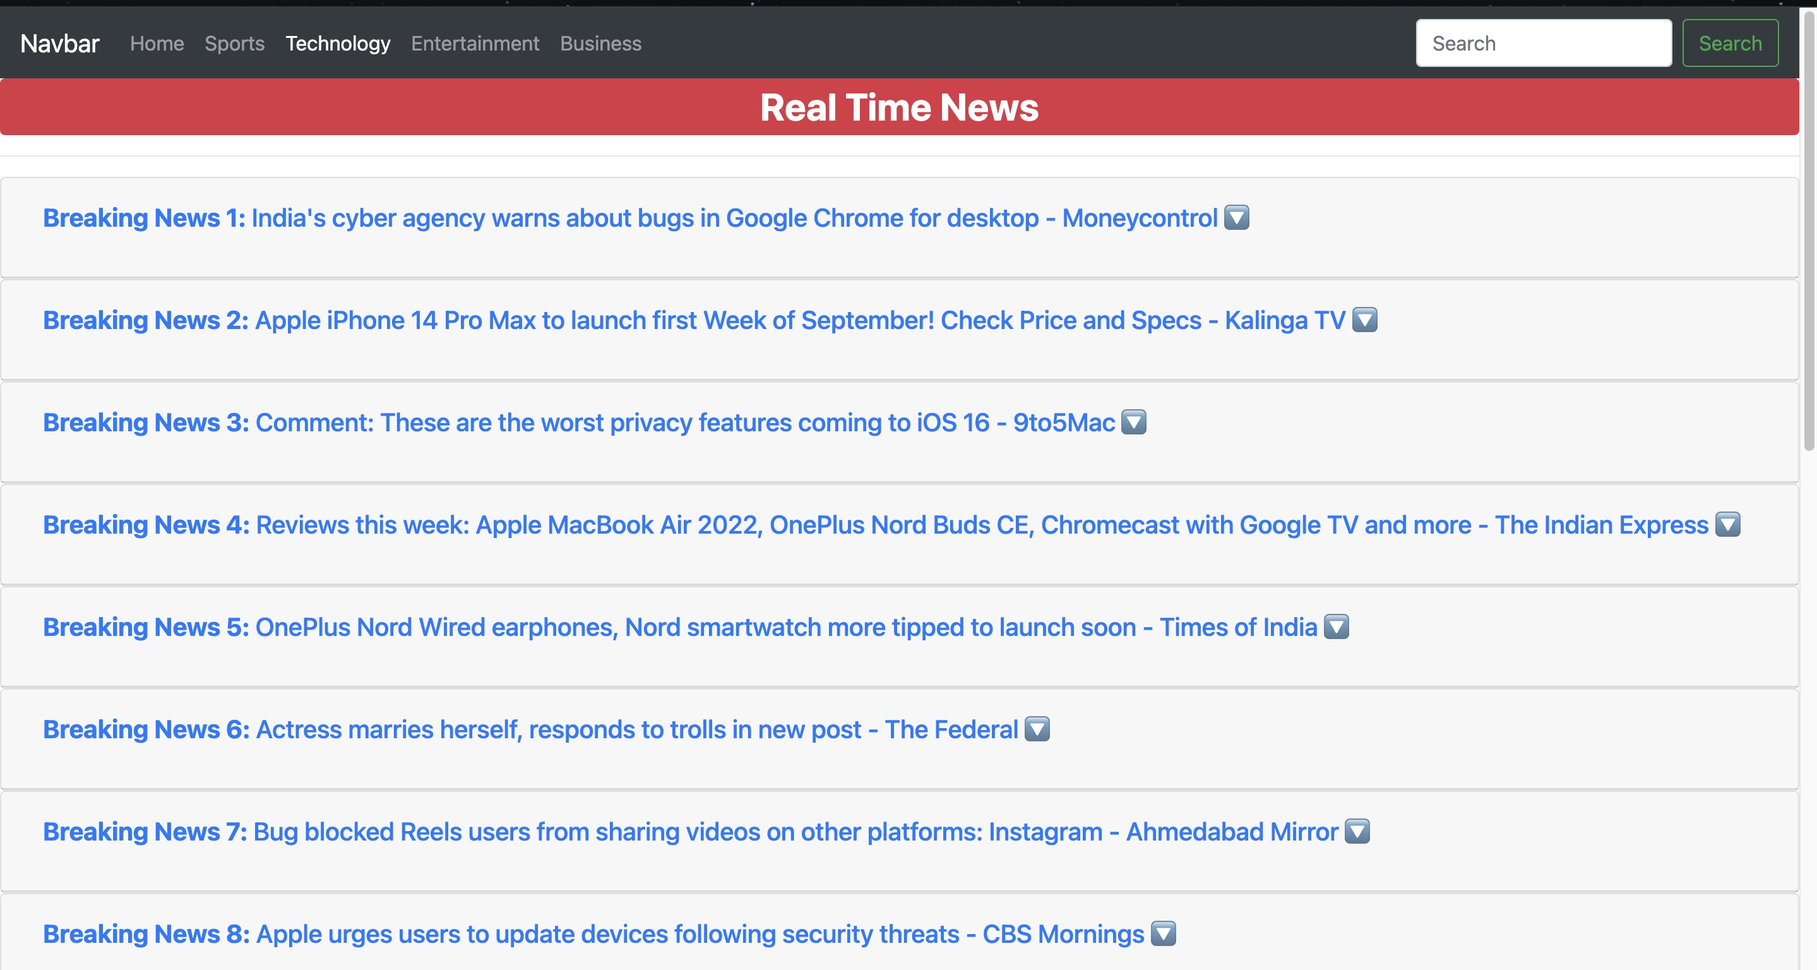Click inside the search input field
This screenshot has height=970, width=1817.
[x=1544, y=43]
